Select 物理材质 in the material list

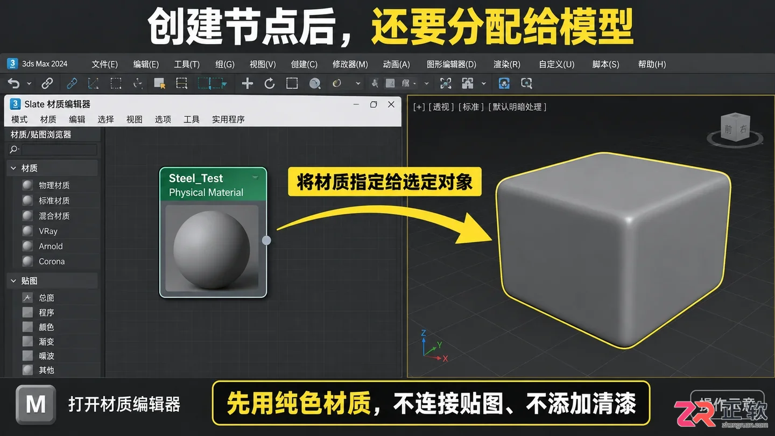pyautogui.click(x=54, y=185)
